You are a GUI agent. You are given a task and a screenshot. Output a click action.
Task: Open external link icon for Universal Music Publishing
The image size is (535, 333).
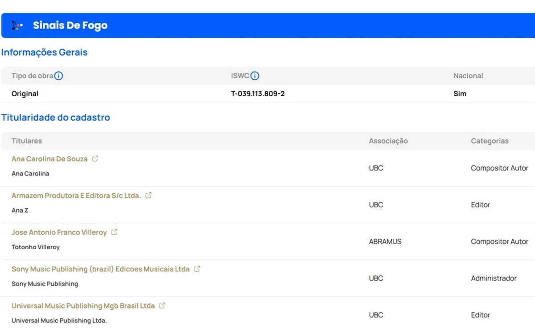[x=162, y=305]
